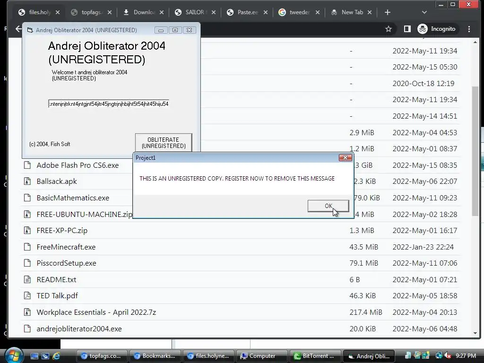
Task: Click the Andrej Obliterator text input field
Action: pos(109,104)
